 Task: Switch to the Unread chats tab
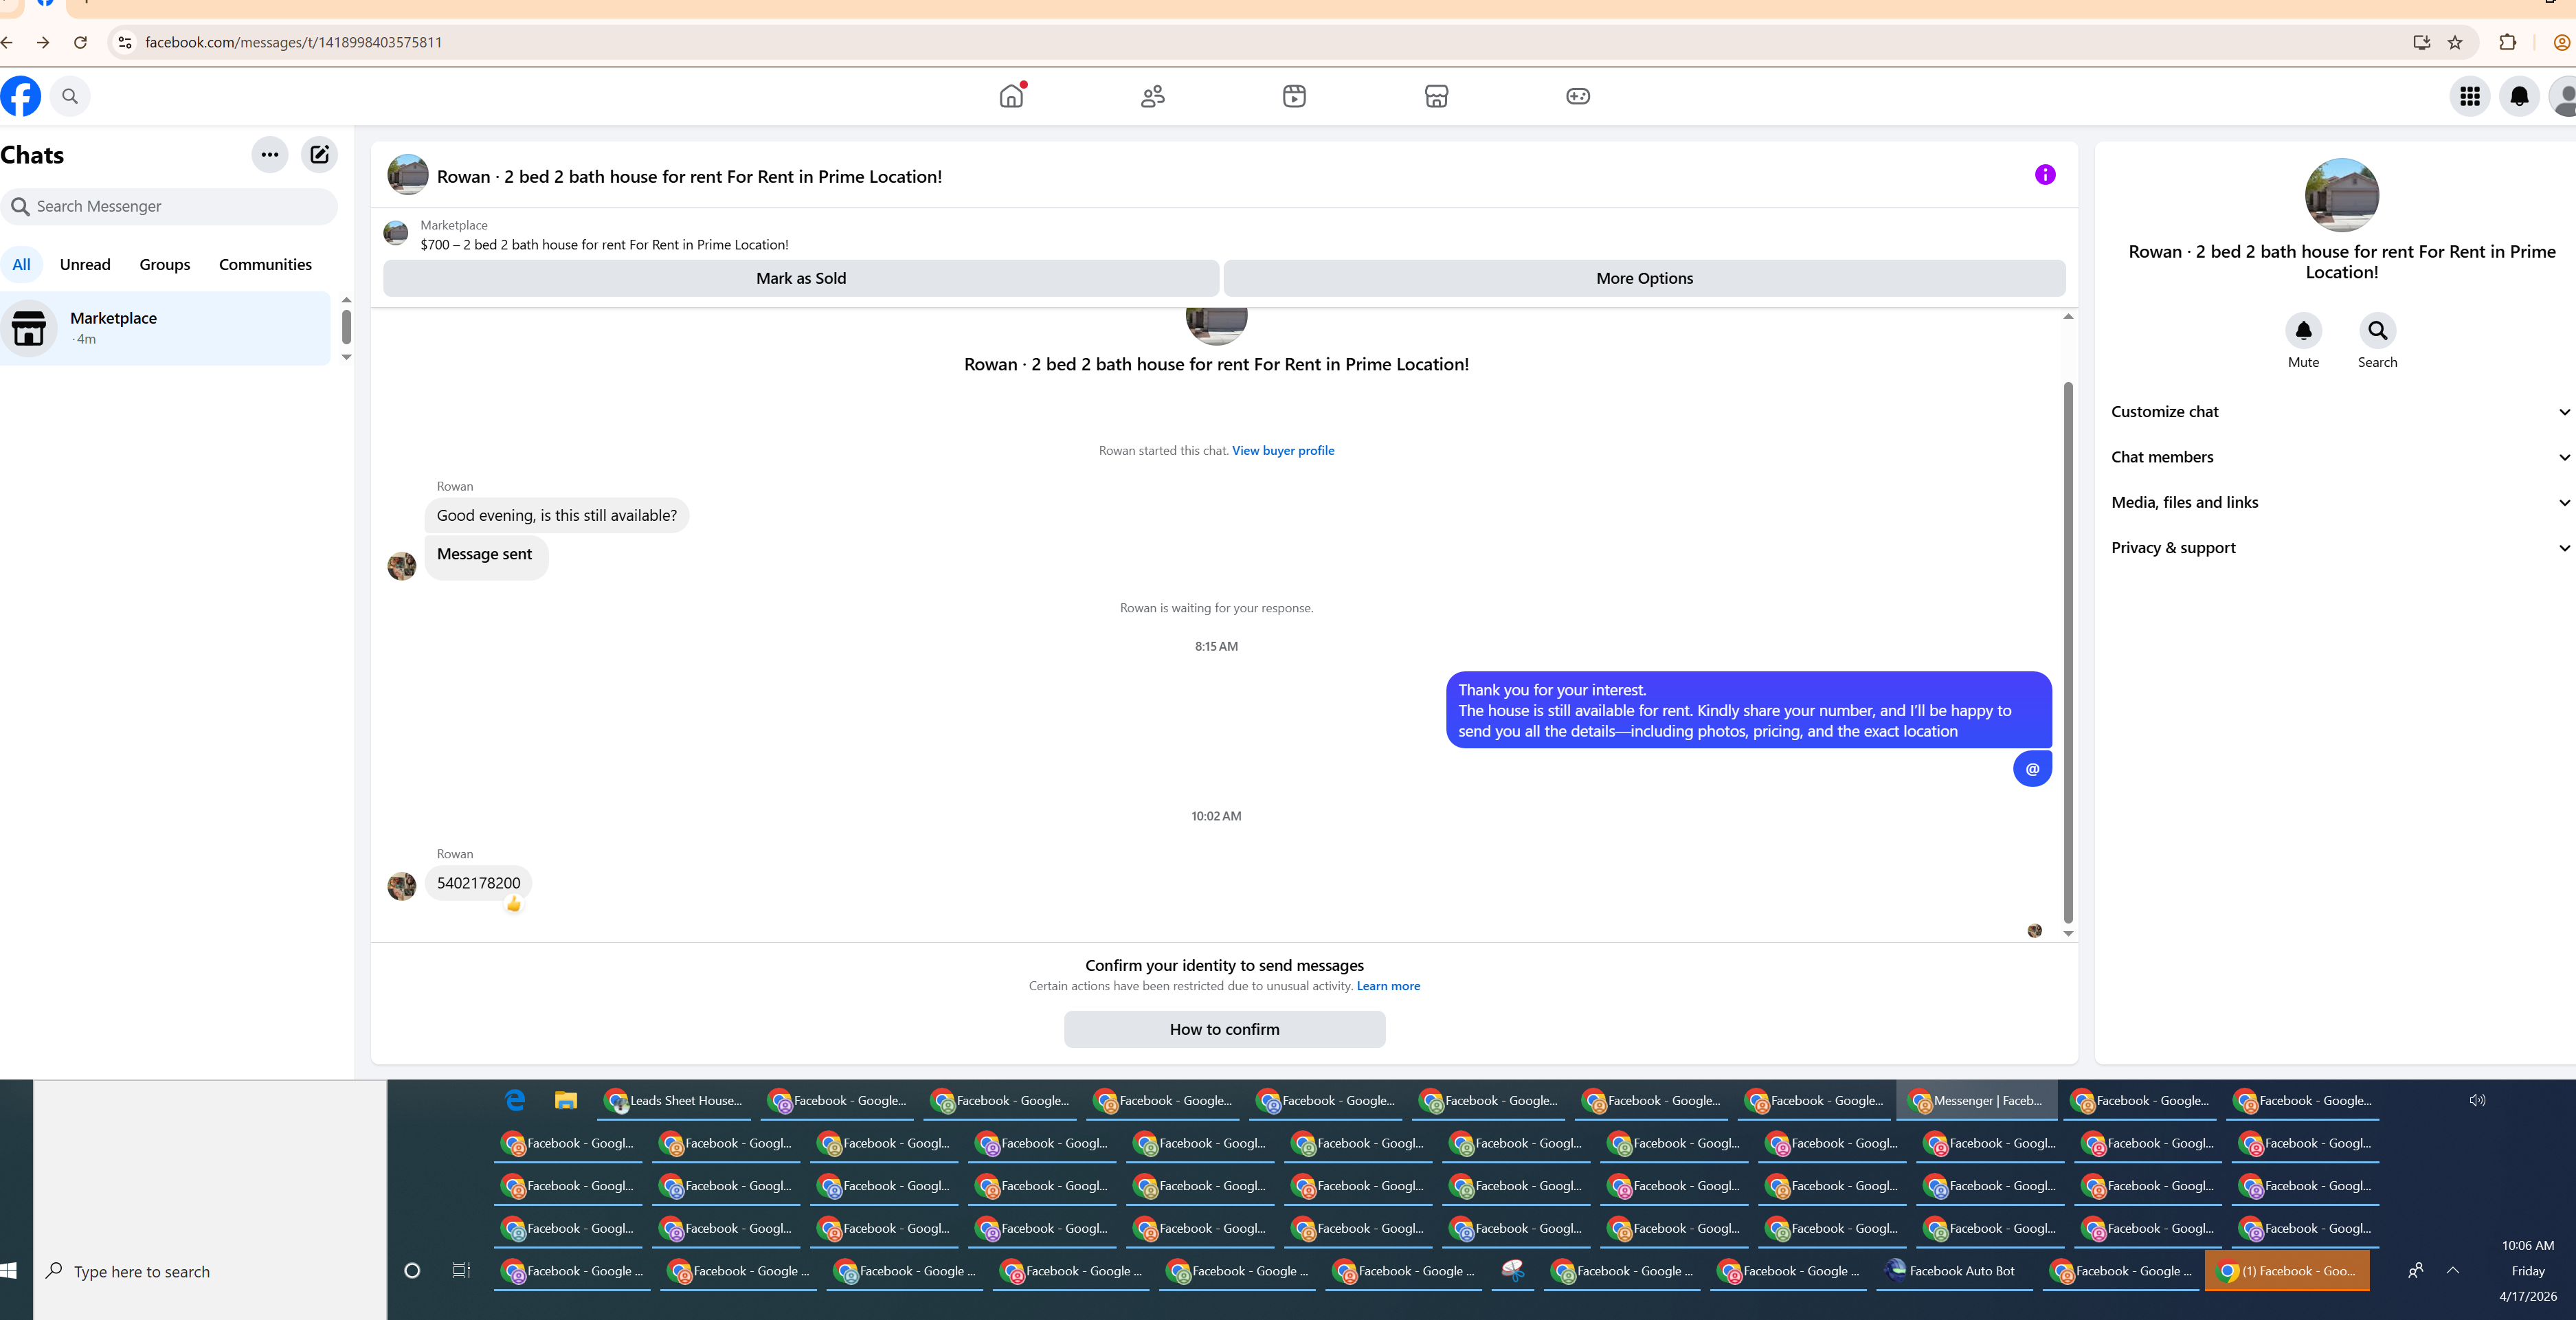(x=85, y=264)
